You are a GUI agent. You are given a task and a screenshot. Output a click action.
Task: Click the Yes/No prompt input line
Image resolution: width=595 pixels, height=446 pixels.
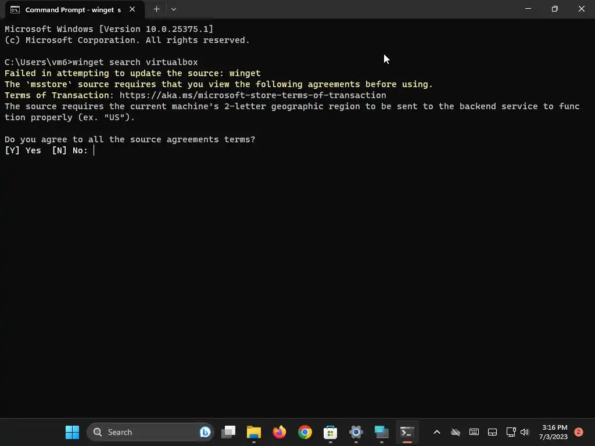pyautogui.click(x=49, y=150)
